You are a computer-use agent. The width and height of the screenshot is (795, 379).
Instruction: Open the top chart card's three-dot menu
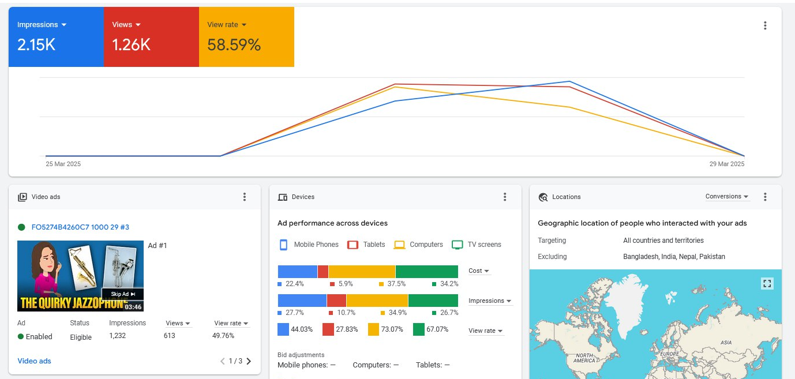point(765,25)
